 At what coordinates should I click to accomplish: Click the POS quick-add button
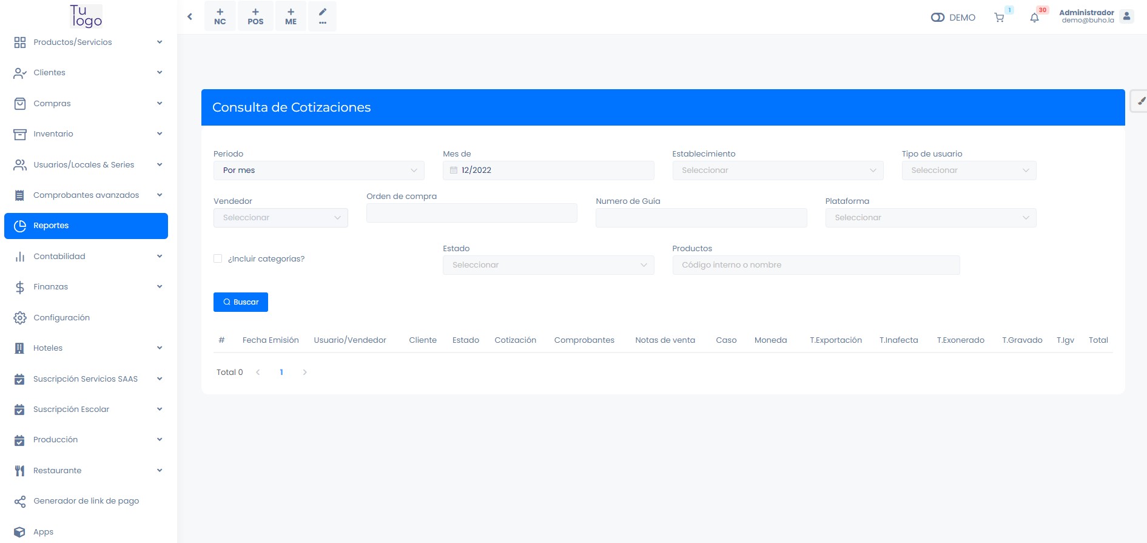coord(255,16)
